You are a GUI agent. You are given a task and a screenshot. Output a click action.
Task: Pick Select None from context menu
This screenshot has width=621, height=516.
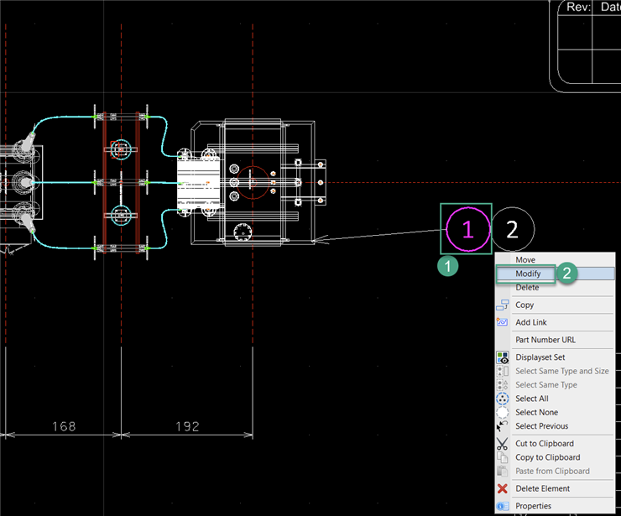point(536,412)
